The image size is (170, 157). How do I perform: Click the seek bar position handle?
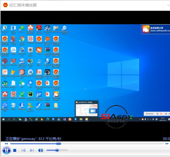tap(58, 144)
